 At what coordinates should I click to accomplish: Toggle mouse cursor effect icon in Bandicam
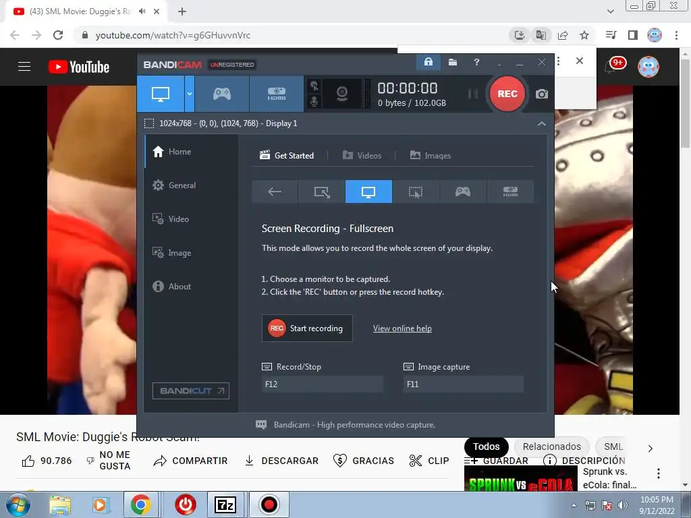pos(314,86)
